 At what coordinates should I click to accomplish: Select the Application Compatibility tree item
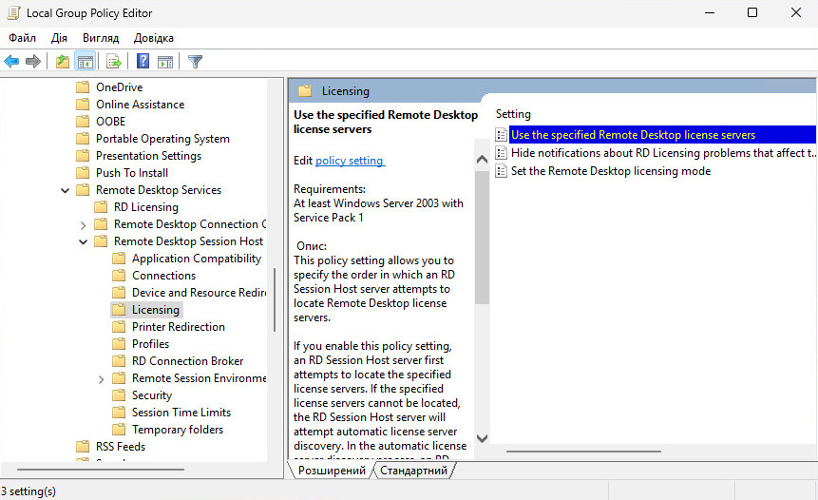197,259
